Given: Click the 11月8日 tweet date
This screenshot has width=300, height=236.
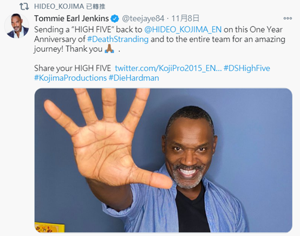Looking at the screenshot, I should 185,18.
